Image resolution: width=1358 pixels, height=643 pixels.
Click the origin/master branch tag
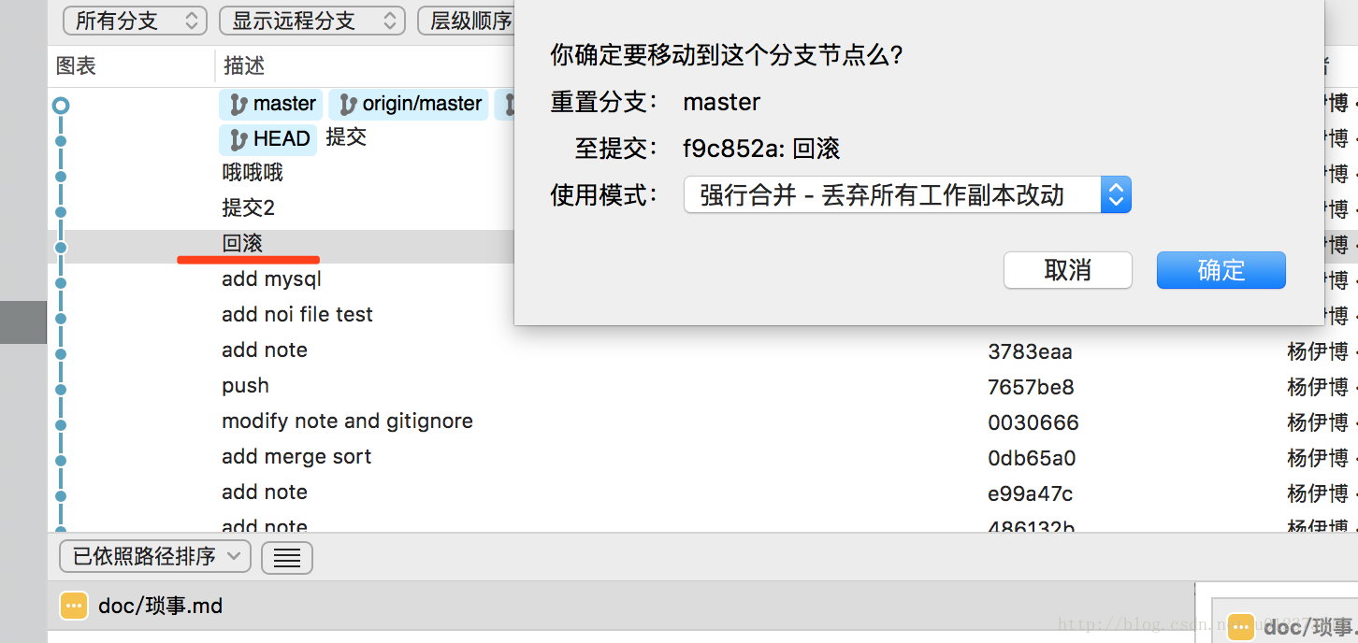click(x=411, y=104)
